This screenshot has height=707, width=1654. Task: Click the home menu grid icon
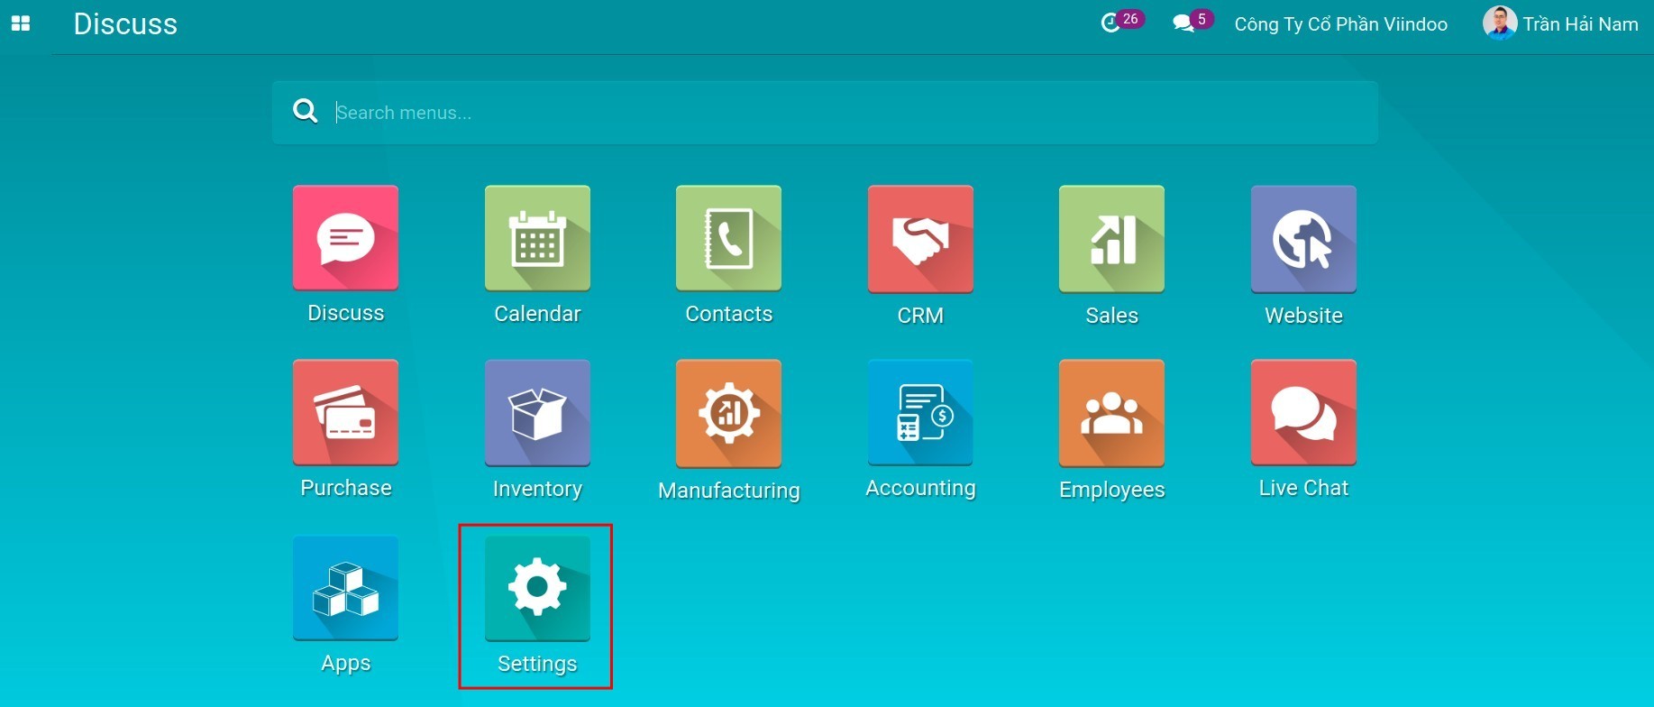(21, 23)
